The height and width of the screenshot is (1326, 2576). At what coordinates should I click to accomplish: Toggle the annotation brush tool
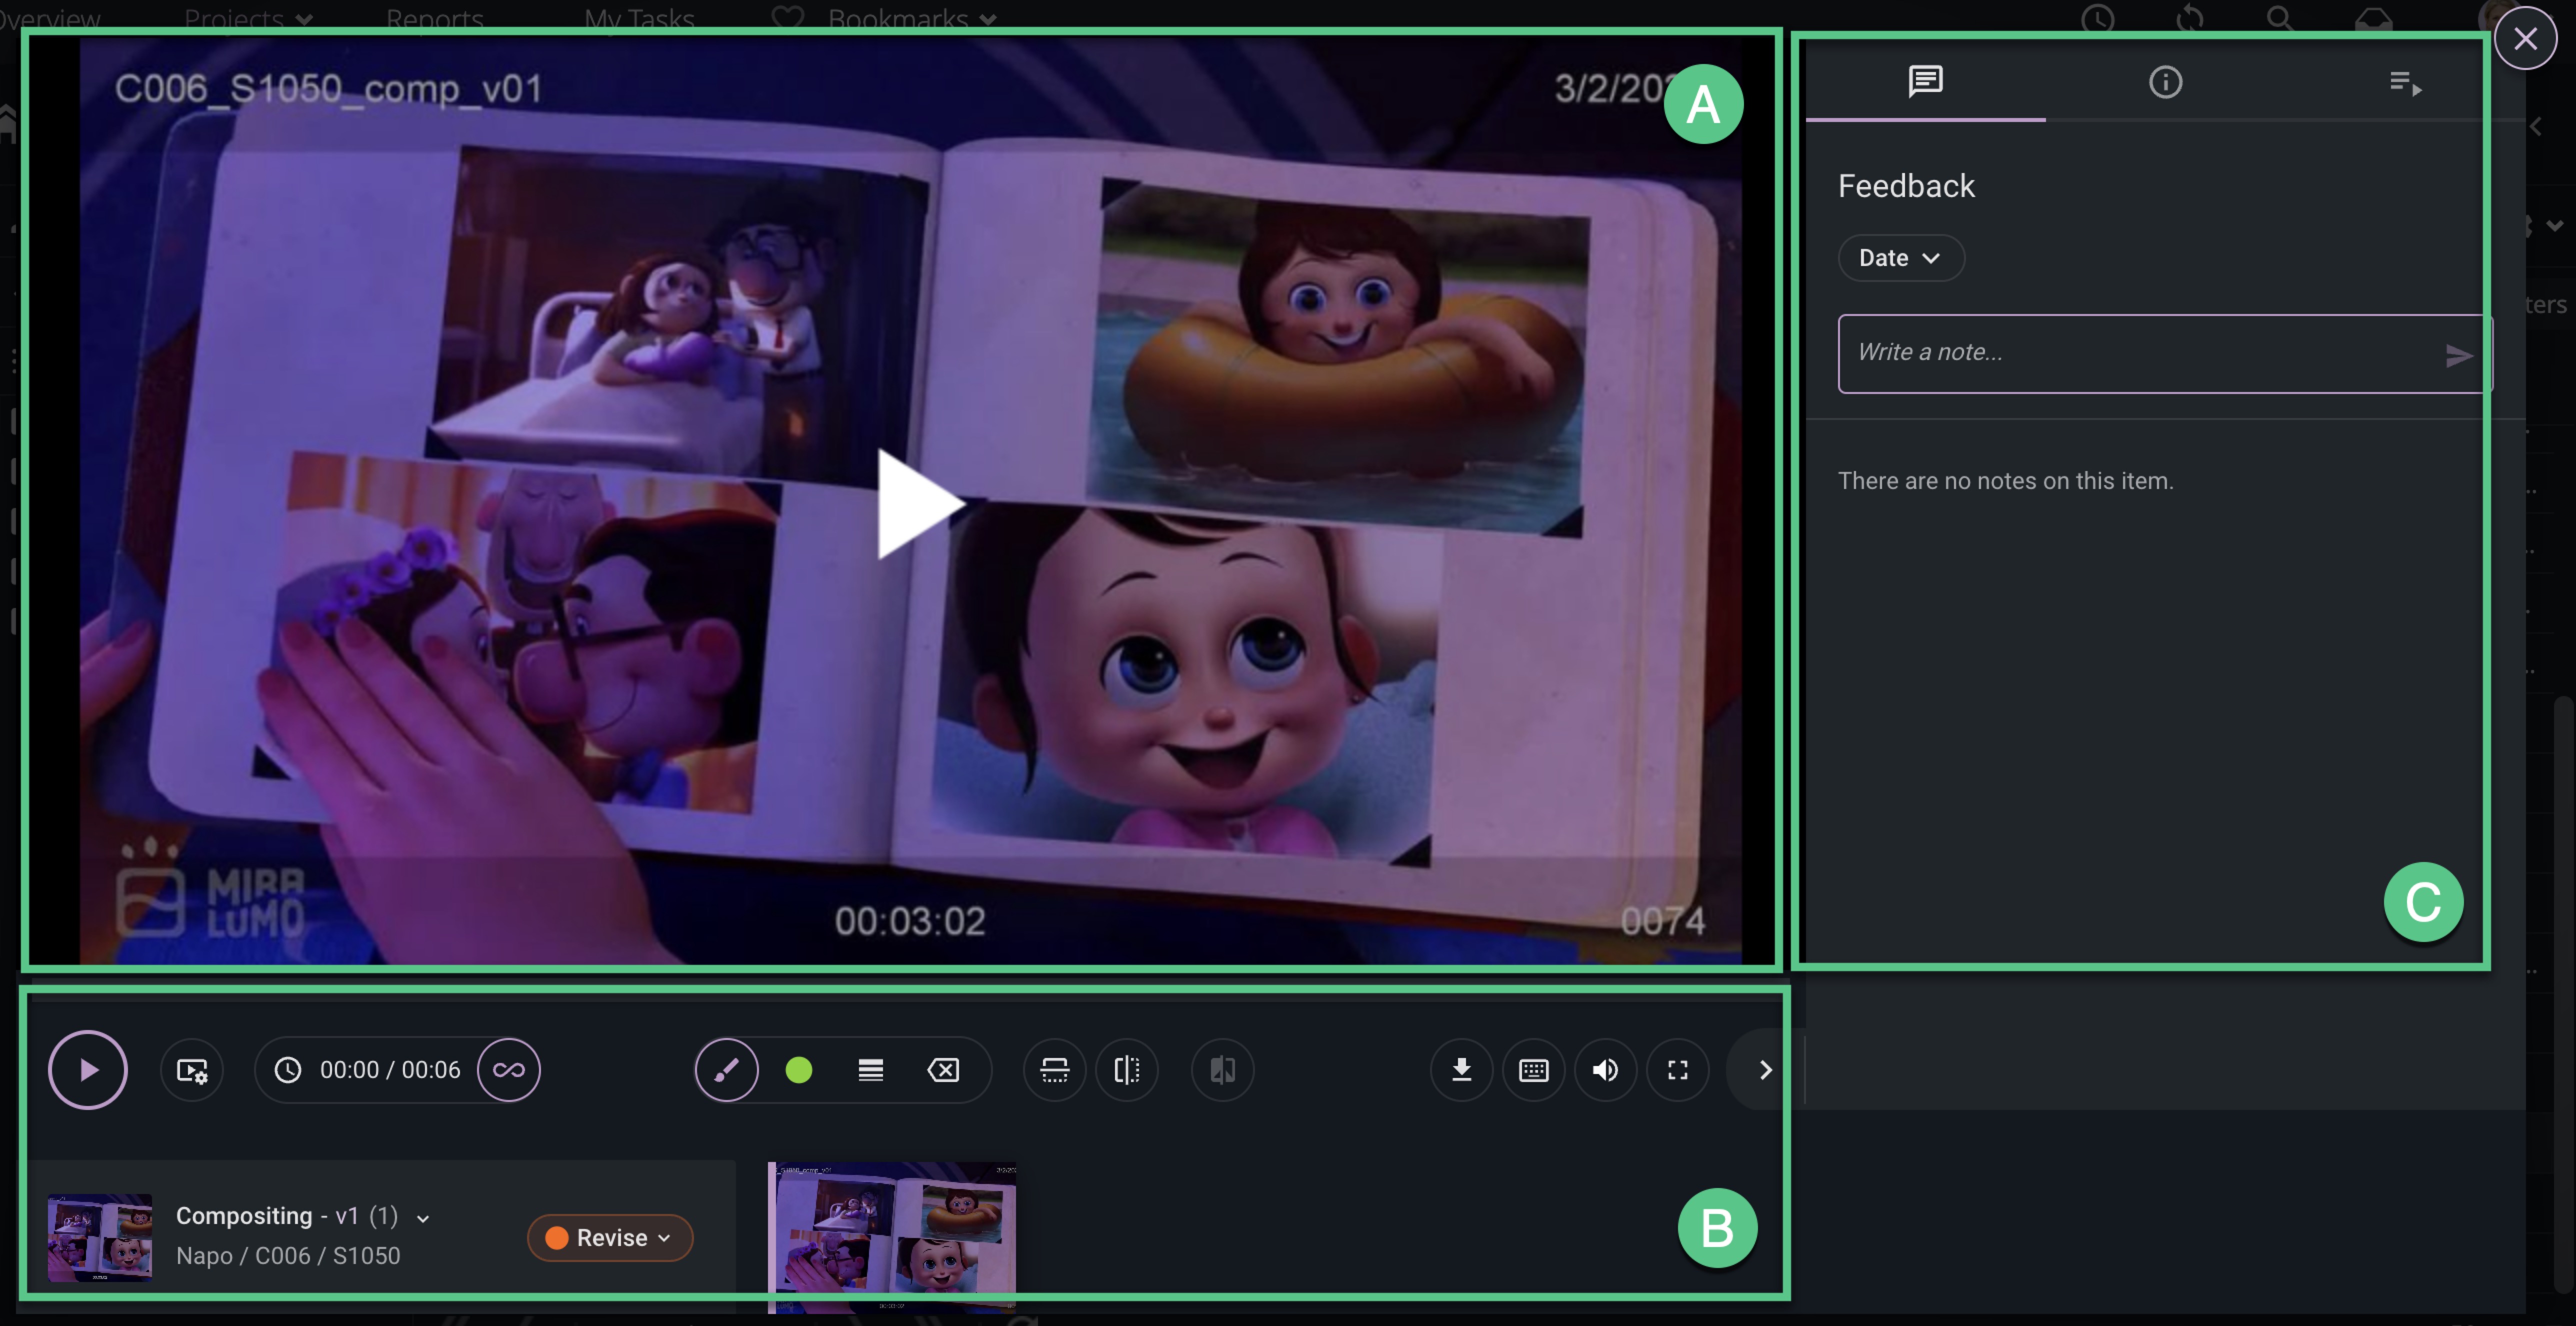point(727,1070)
